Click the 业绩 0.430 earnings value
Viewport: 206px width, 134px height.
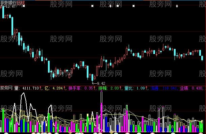pos(191,88)
